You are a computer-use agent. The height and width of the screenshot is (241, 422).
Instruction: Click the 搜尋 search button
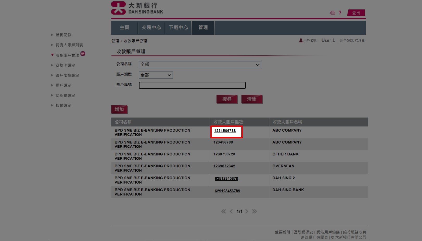tap(227, 99)
